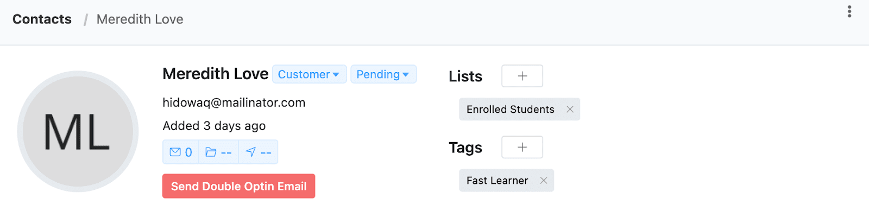The height and width of the screenshot is (224, 869).
Task: Click Meredith Love in the breadcrumb
Action: click(140, 20)
